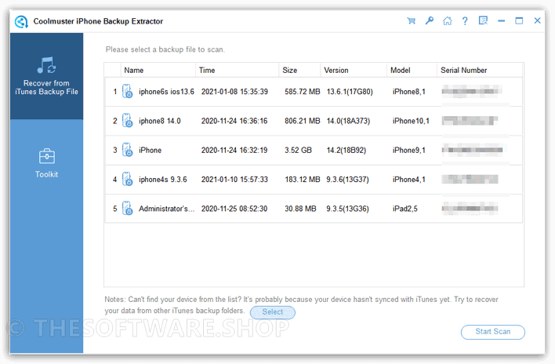Sort by the Size column header

tap(299, 70)
